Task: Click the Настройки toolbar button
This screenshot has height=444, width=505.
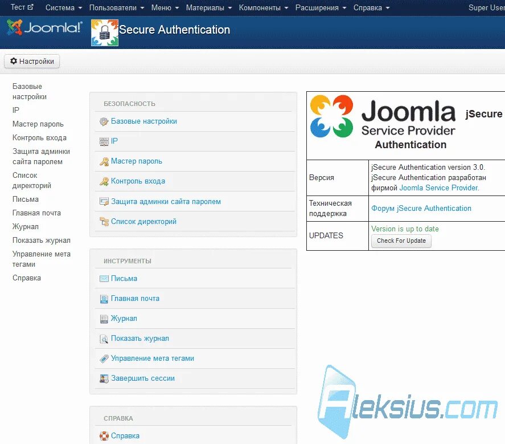Action: pos(32,61)
